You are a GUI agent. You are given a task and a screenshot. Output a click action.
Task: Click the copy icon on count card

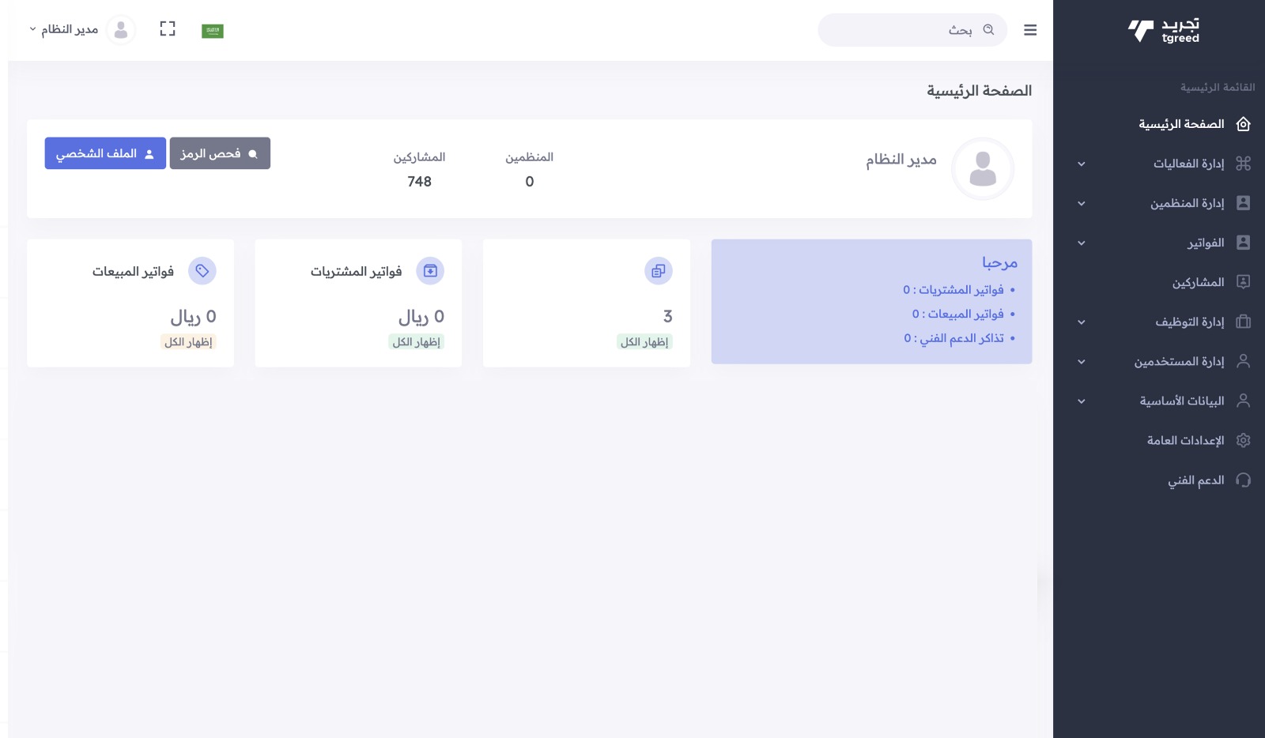659,271
